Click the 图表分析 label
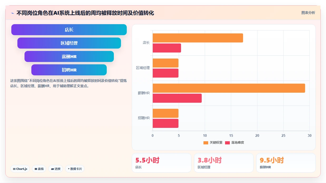Screen dimensions: 326x183 [x=308, y=13]
